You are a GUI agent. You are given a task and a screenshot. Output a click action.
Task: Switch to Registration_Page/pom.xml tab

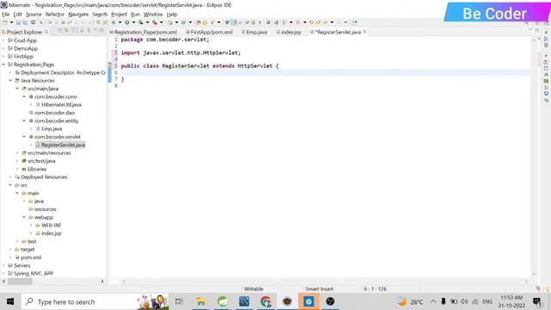(143, 32)
